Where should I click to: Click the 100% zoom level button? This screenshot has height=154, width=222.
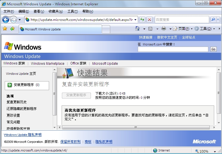point(202,151)
